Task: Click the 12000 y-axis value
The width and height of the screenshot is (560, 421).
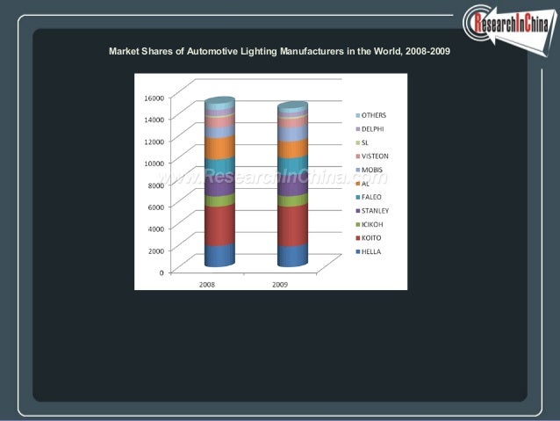Action: (x=154, y=142)
